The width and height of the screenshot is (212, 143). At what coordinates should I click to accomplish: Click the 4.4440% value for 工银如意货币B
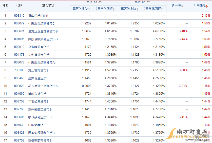pos(159,101)
